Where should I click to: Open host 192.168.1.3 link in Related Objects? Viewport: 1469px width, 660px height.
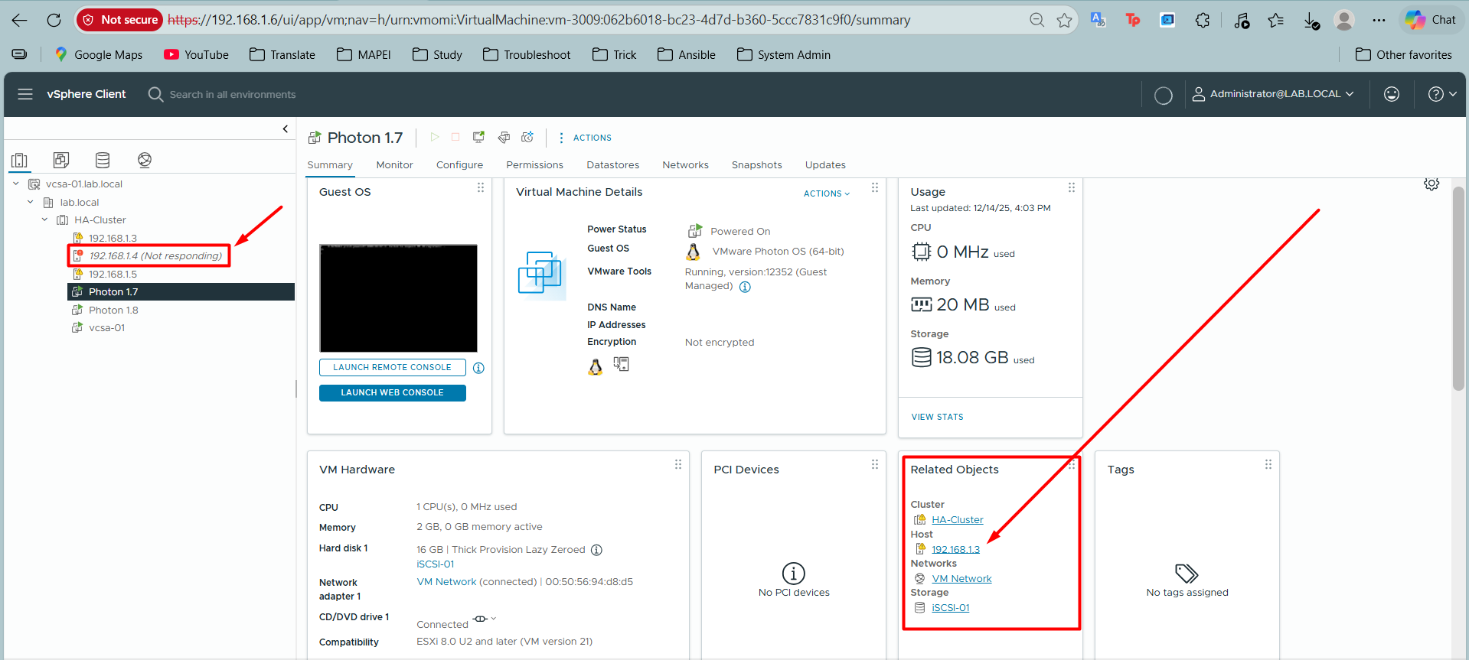[955, 549]
